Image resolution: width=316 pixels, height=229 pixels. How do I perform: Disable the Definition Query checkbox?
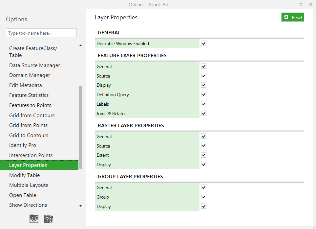pyautogui.click(x=204, y=95)
